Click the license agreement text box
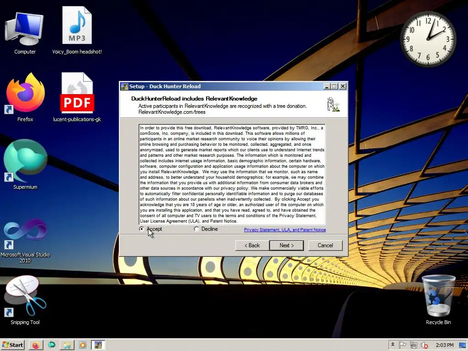 pyautogui.click(x=232, y=174)
